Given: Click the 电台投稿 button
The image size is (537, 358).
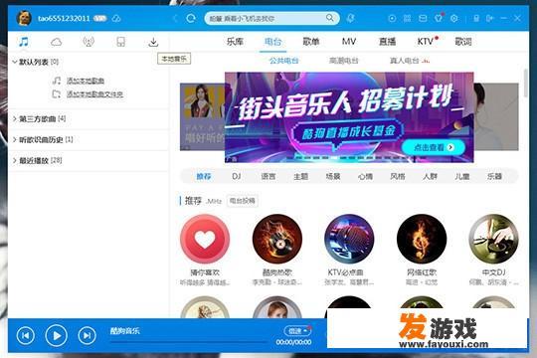Looking at the screenshot, I should (x=242, y=201).
